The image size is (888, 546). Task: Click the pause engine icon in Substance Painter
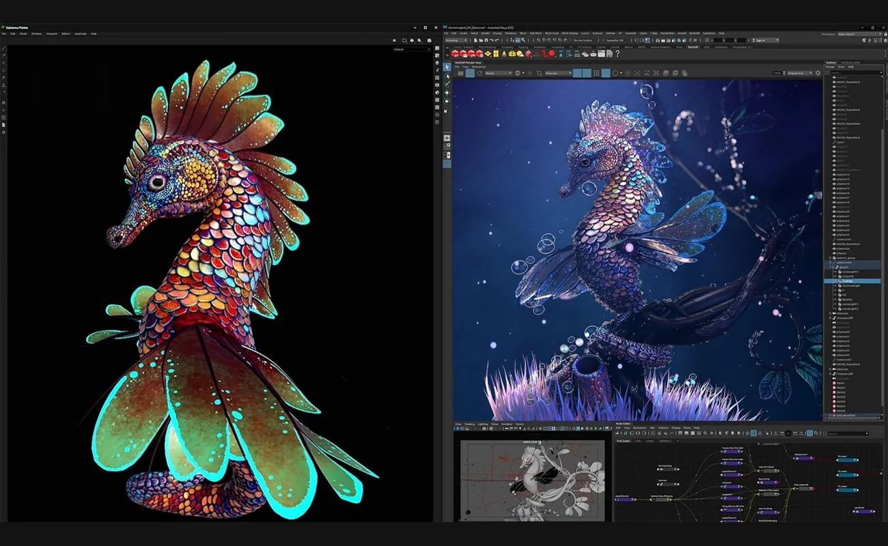pyautogui.click(x=394, y=40)
